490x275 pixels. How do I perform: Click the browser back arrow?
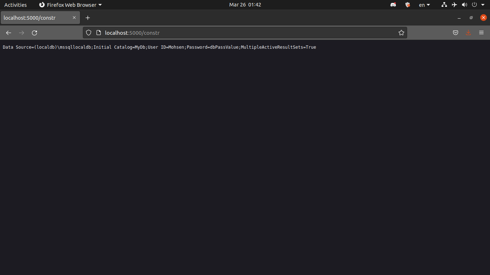click(x=9, y=33)
